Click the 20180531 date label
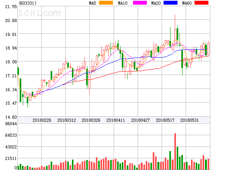Viewport: 232px width, 170px height. click(x=189, y=120)
